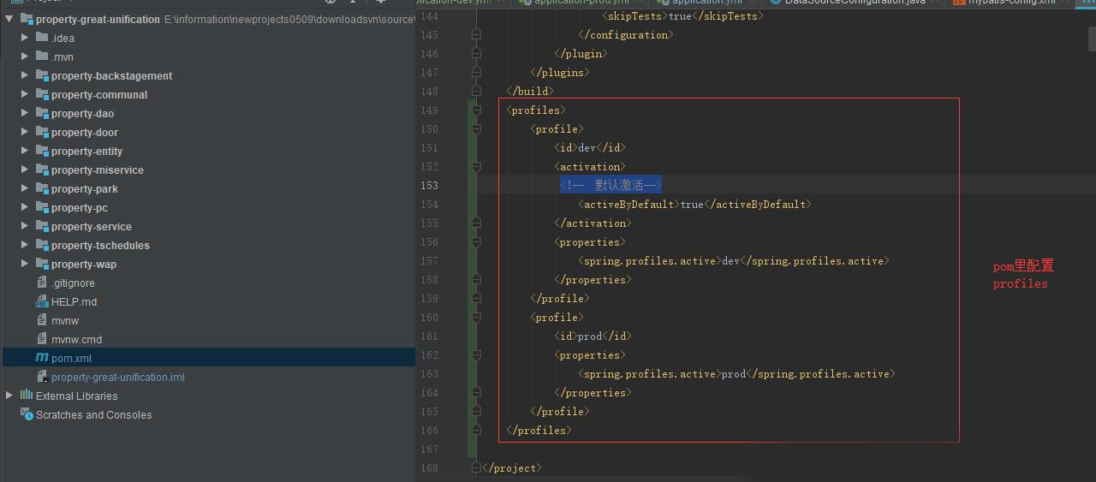
Task: Click the Maven icon beside pom.xml
Action: tap(42, 358)
